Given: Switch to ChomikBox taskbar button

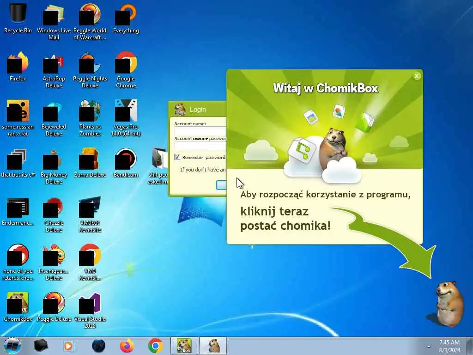Looking at the screenshot, I should pos(184,346).
